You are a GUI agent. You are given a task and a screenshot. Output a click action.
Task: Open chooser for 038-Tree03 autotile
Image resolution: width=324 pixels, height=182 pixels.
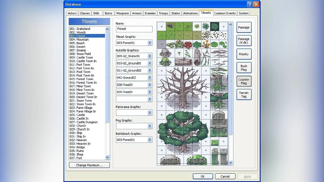pos(150,85)
